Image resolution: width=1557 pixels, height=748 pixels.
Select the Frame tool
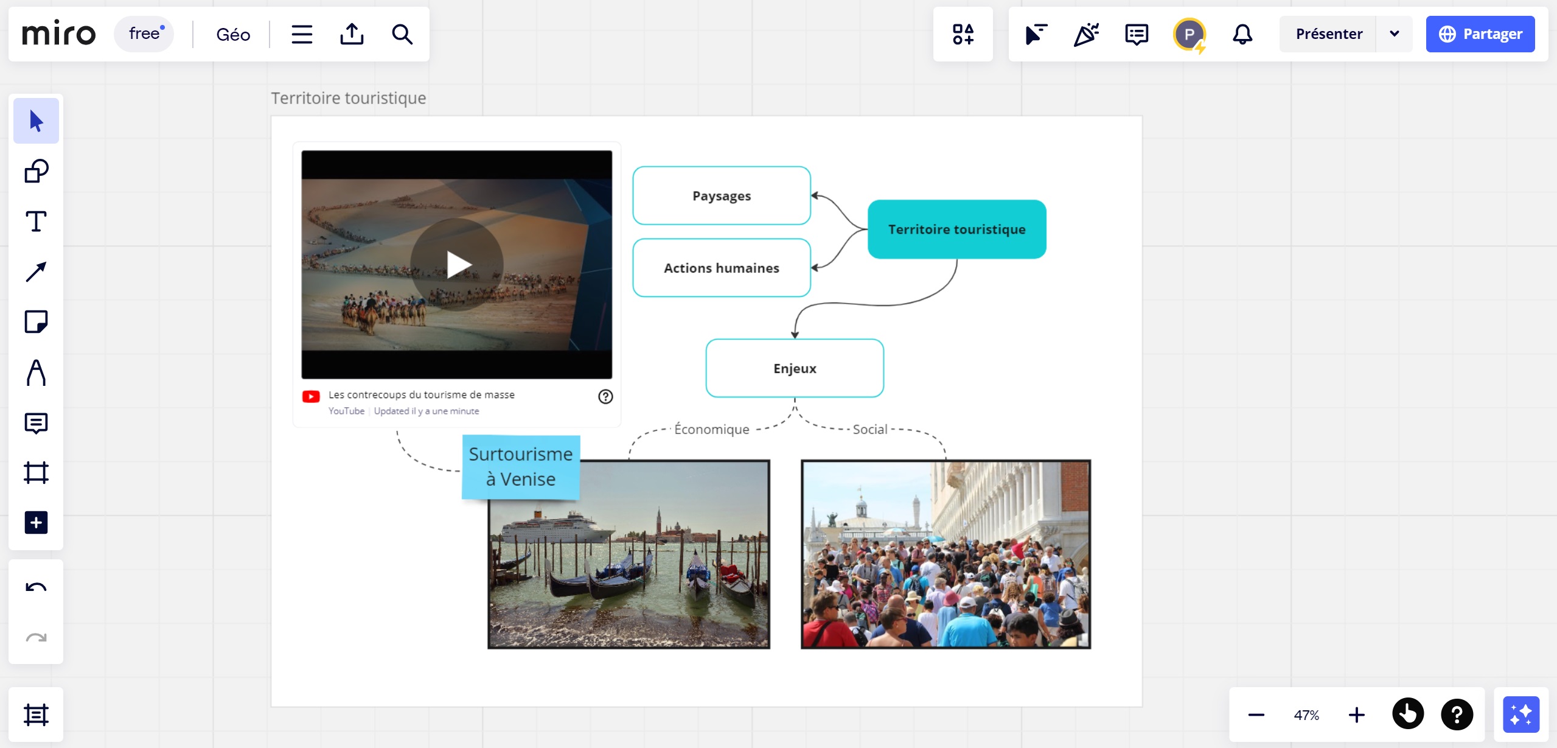click(x=36, y=472)
